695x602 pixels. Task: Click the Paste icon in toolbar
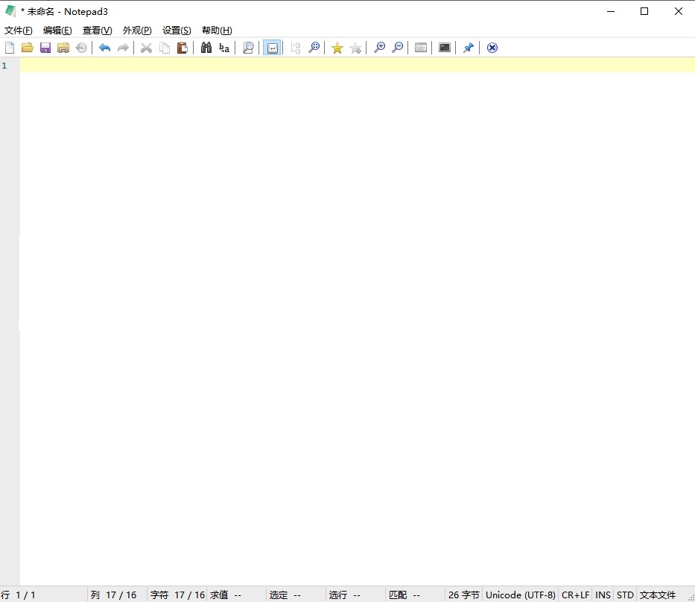pyautogui.click(x=183, y=47)
